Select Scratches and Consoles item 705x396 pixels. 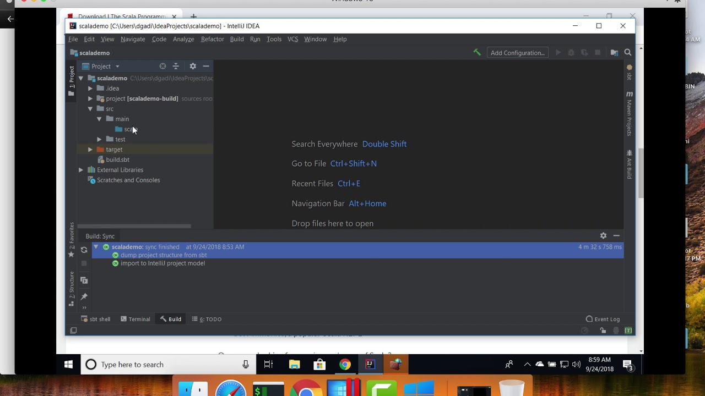tap(123, 180)
